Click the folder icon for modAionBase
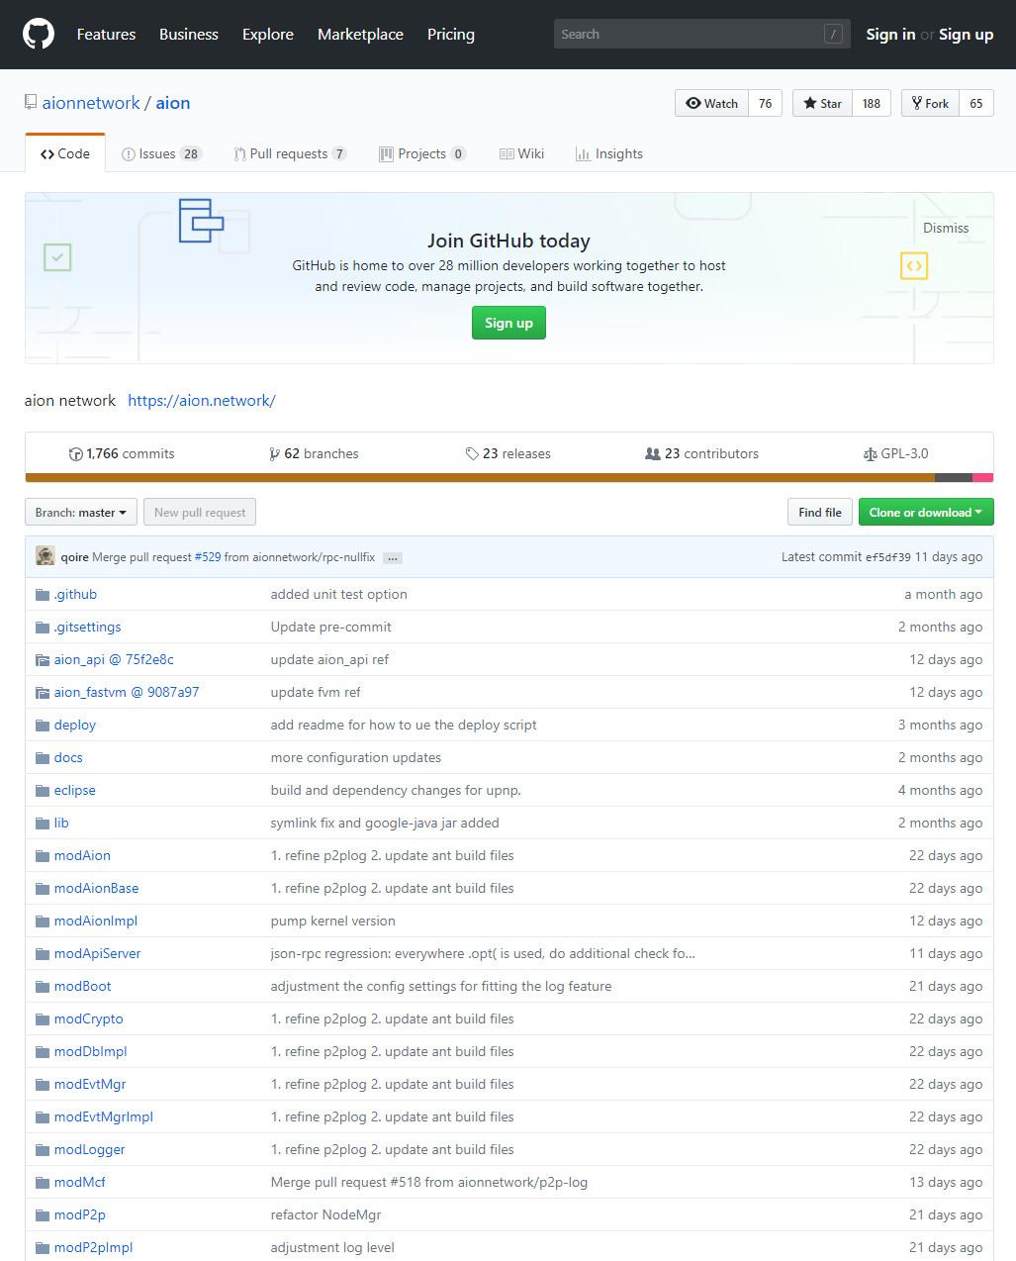Viewport: 1016px width, 1261px height. pyautogui.click(x=43, y=889)
